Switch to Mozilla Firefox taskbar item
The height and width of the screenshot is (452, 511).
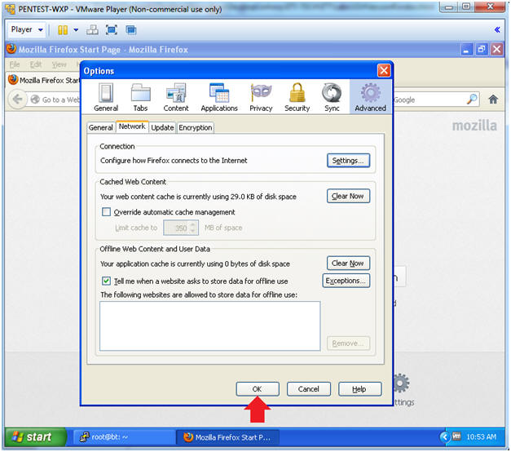click(x=227, y=437)
